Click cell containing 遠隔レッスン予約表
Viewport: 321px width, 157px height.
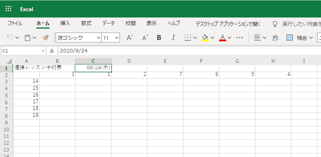[x=26, y=68]
